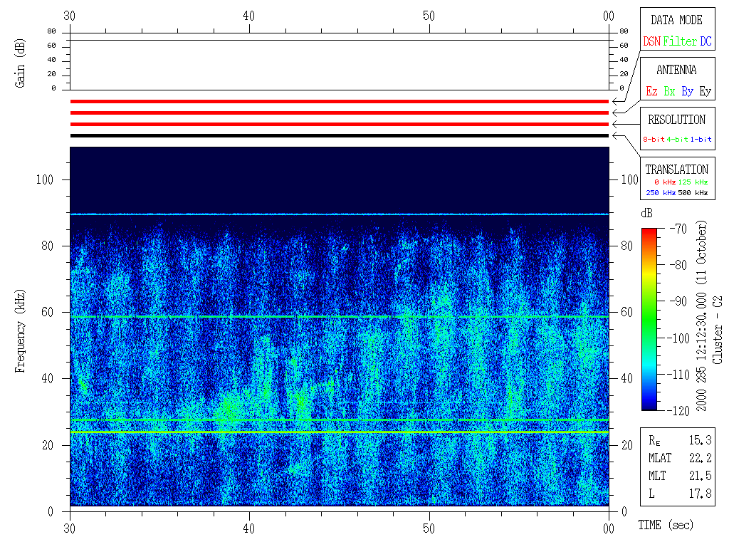The width and height of the screenshot is (729, 547).
Task: Click the dark blue bottom of the color bar
Action: (649, 405)
